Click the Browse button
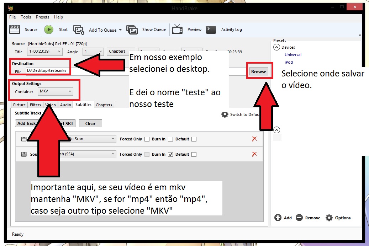This screenshot has height=246, width=369. [259, 71]
